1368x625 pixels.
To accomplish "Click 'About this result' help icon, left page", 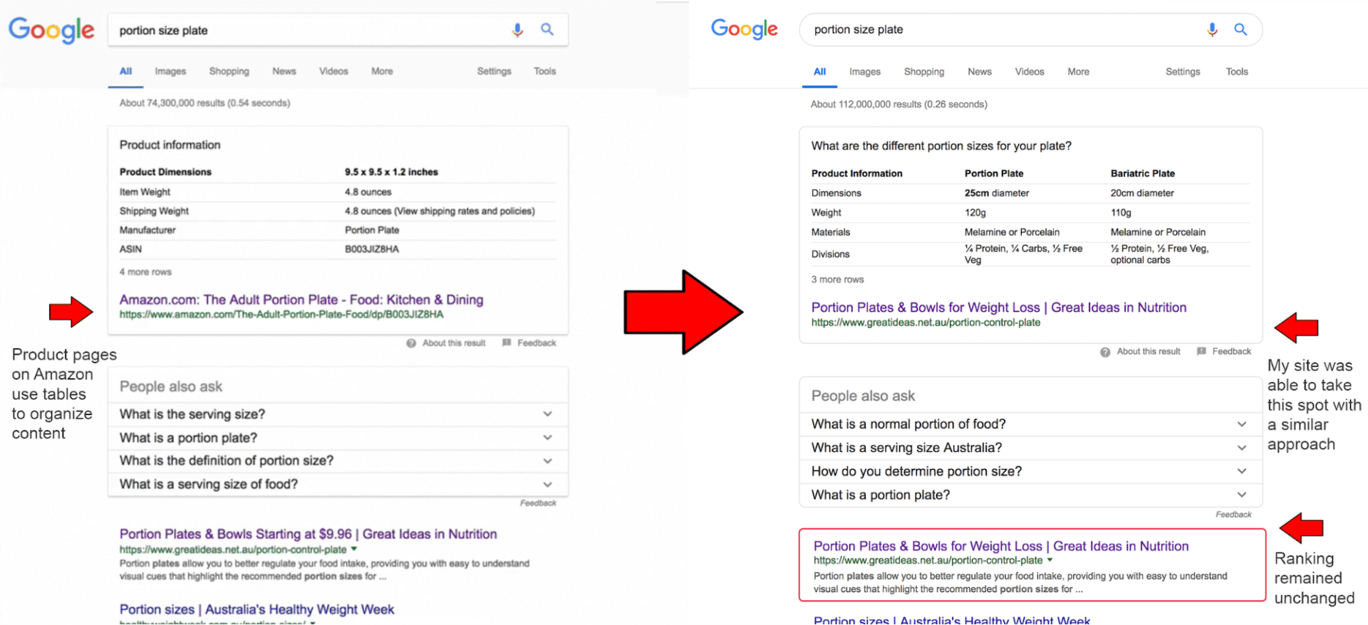I will [411, 343].
